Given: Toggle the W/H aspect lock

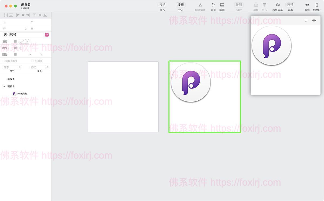Looking at the screenshot, I should coord(26,28).
